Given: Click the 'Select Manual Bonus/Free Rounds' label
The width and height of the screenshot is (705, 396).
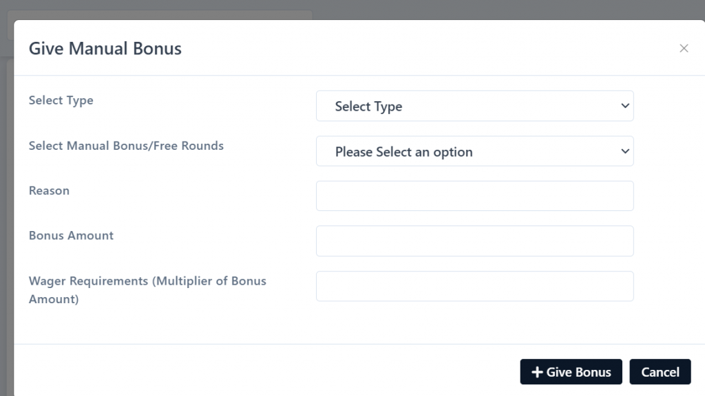Looking at the screenshot, I should pyautogui.click(x=126, y=146).
